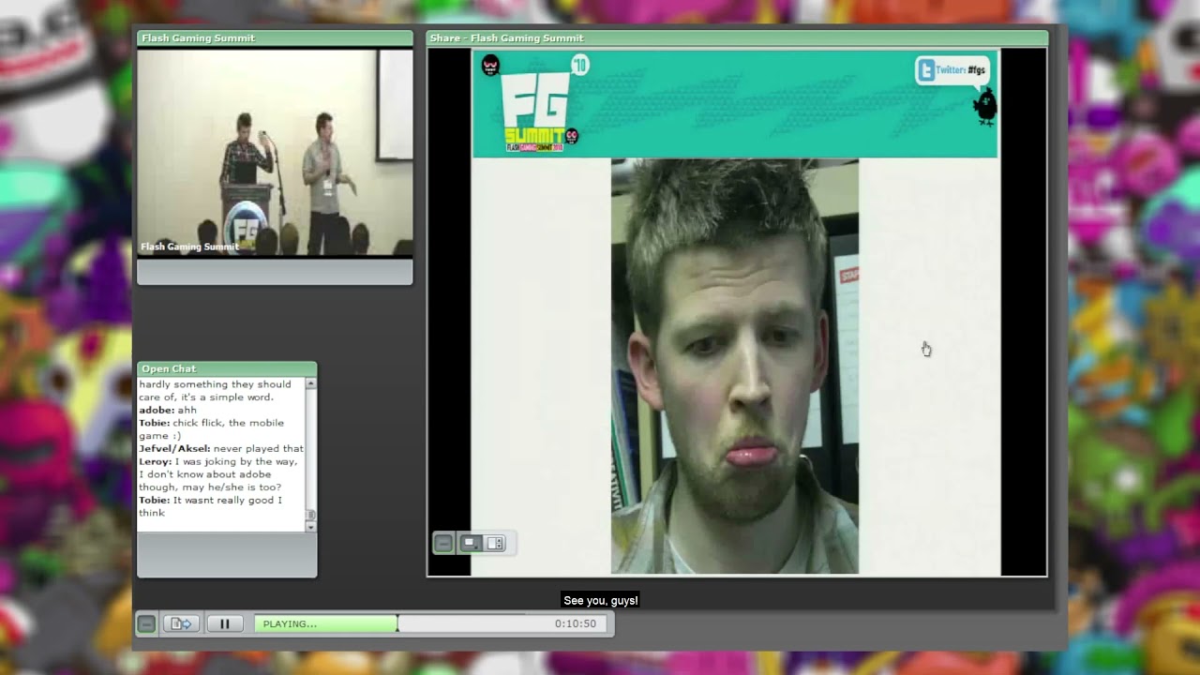1200x675 pixels.
Task: Click the Open Chat panel header
Action: (x=227, y=368)
